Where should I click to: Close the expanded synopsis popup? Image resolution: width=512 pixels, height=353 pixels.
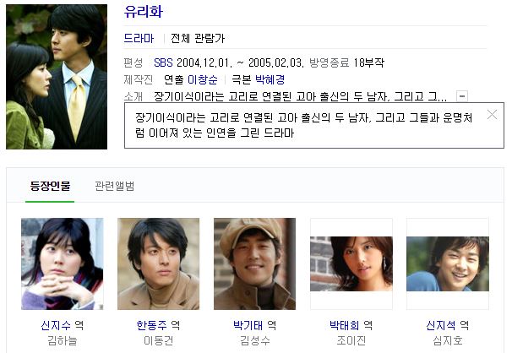[492, 115]
